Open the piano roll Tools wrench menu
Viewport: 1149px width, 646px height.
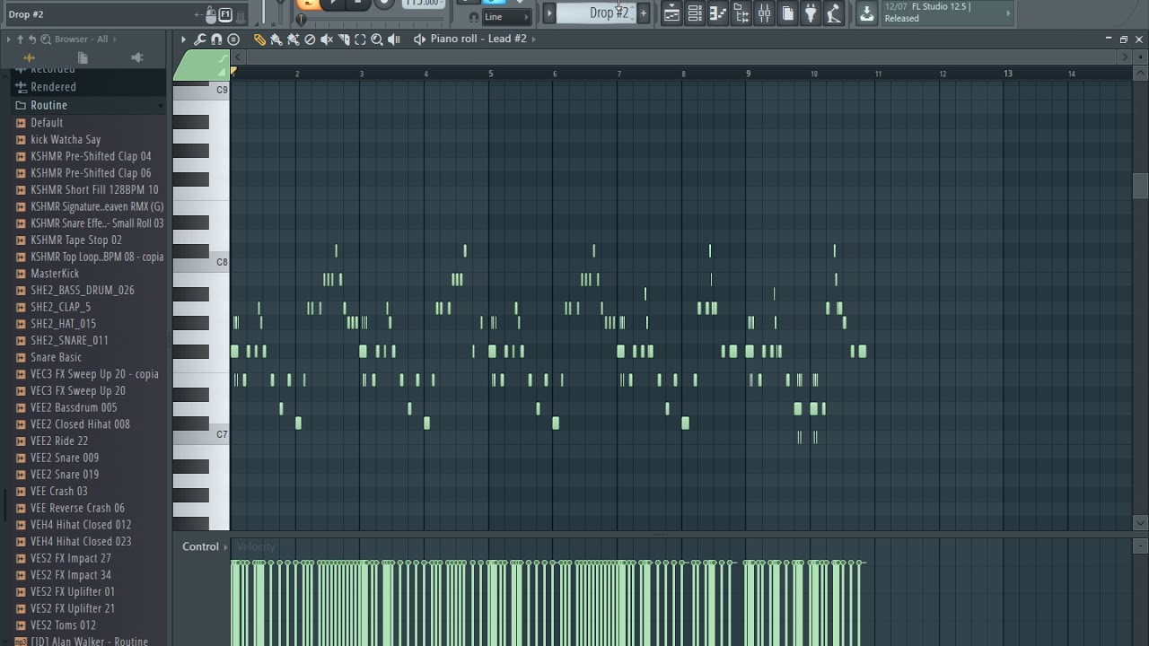(200, 39)
